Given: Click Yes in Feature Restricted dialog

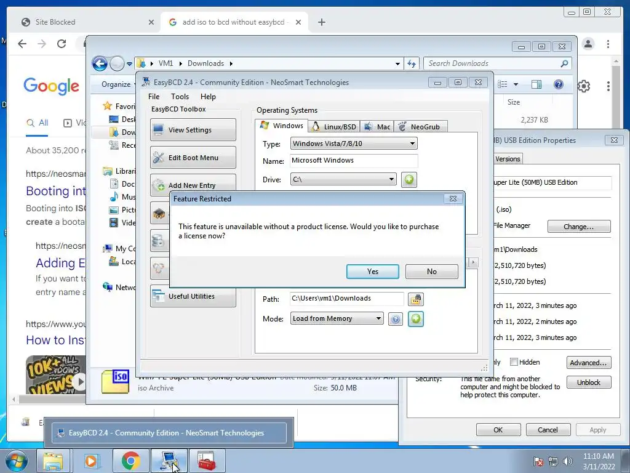Looking at the screenshot, I should click(x=372, y=272).
